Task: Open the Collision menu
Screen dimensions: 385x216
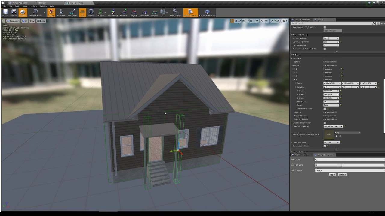Action: click(33, 6)
